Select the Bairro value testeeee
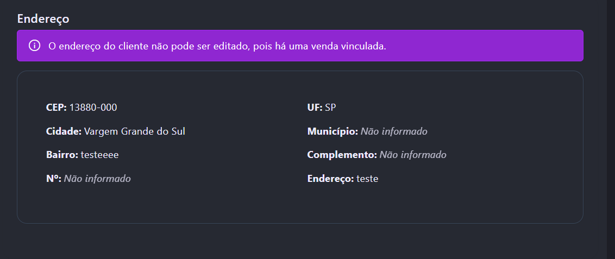 99,155
